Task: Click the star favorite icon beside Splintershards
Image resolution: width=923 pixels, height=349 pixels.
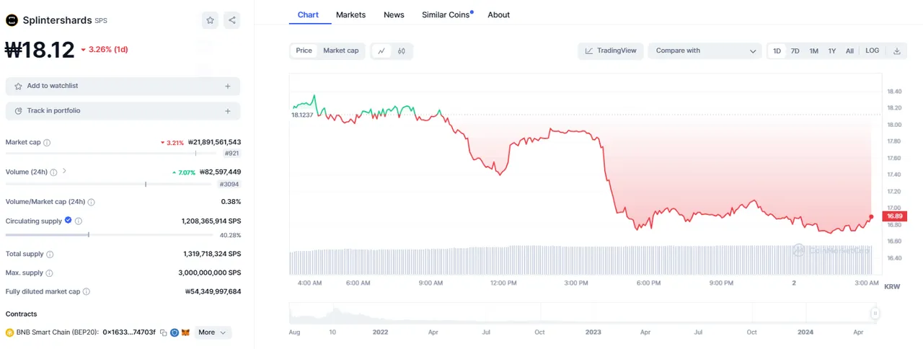Action: click(x=210, y=20)
